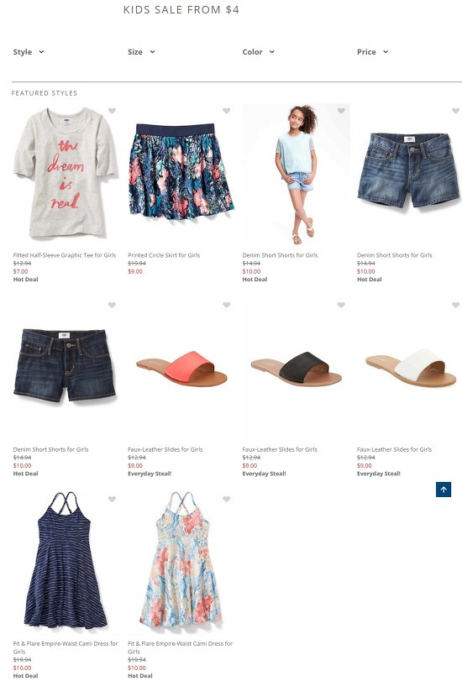The image size is (462, 681).
Task: Favorite the black Faux-Leather Slides heart
Action: [x=341, y=305]
